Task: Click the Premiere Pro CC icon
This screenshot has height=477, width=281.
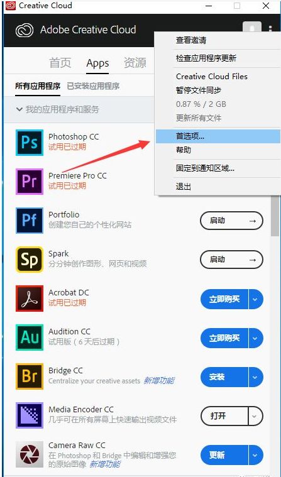Action: [29, 181]
